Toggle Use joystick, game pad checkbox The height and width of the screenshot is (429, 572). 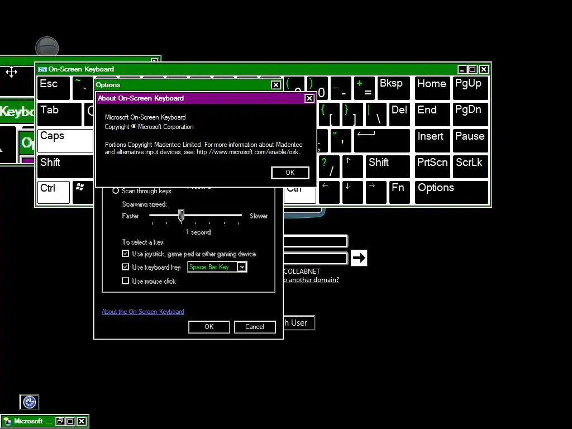pos(126,254)
